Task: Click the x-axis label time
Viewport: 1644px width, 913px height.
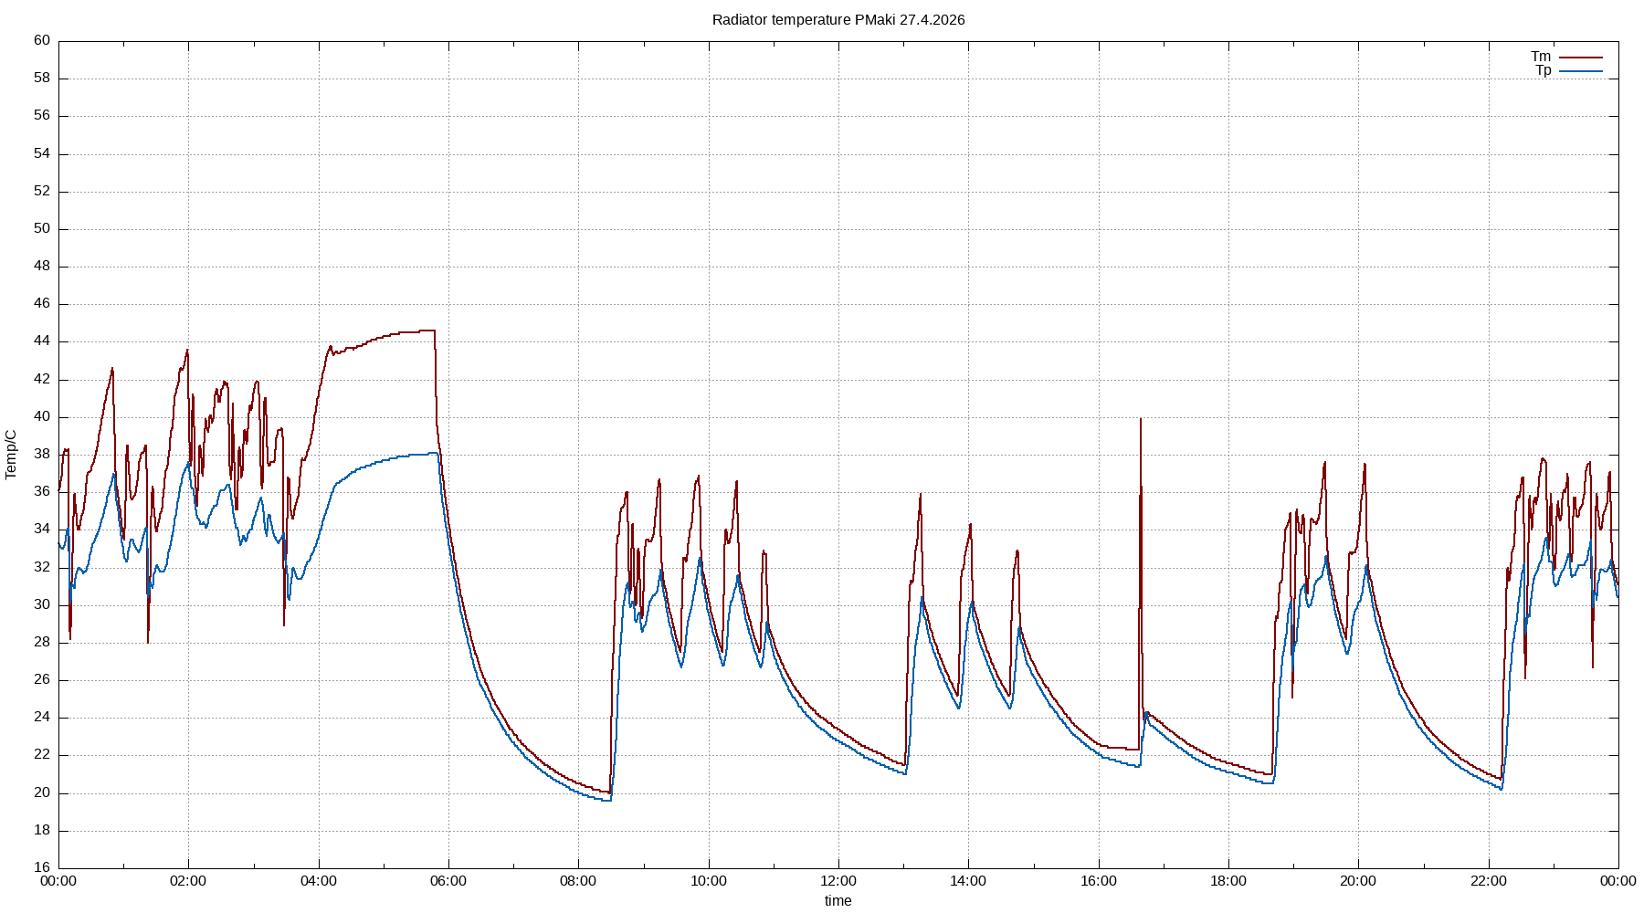Action: [837, 901]
